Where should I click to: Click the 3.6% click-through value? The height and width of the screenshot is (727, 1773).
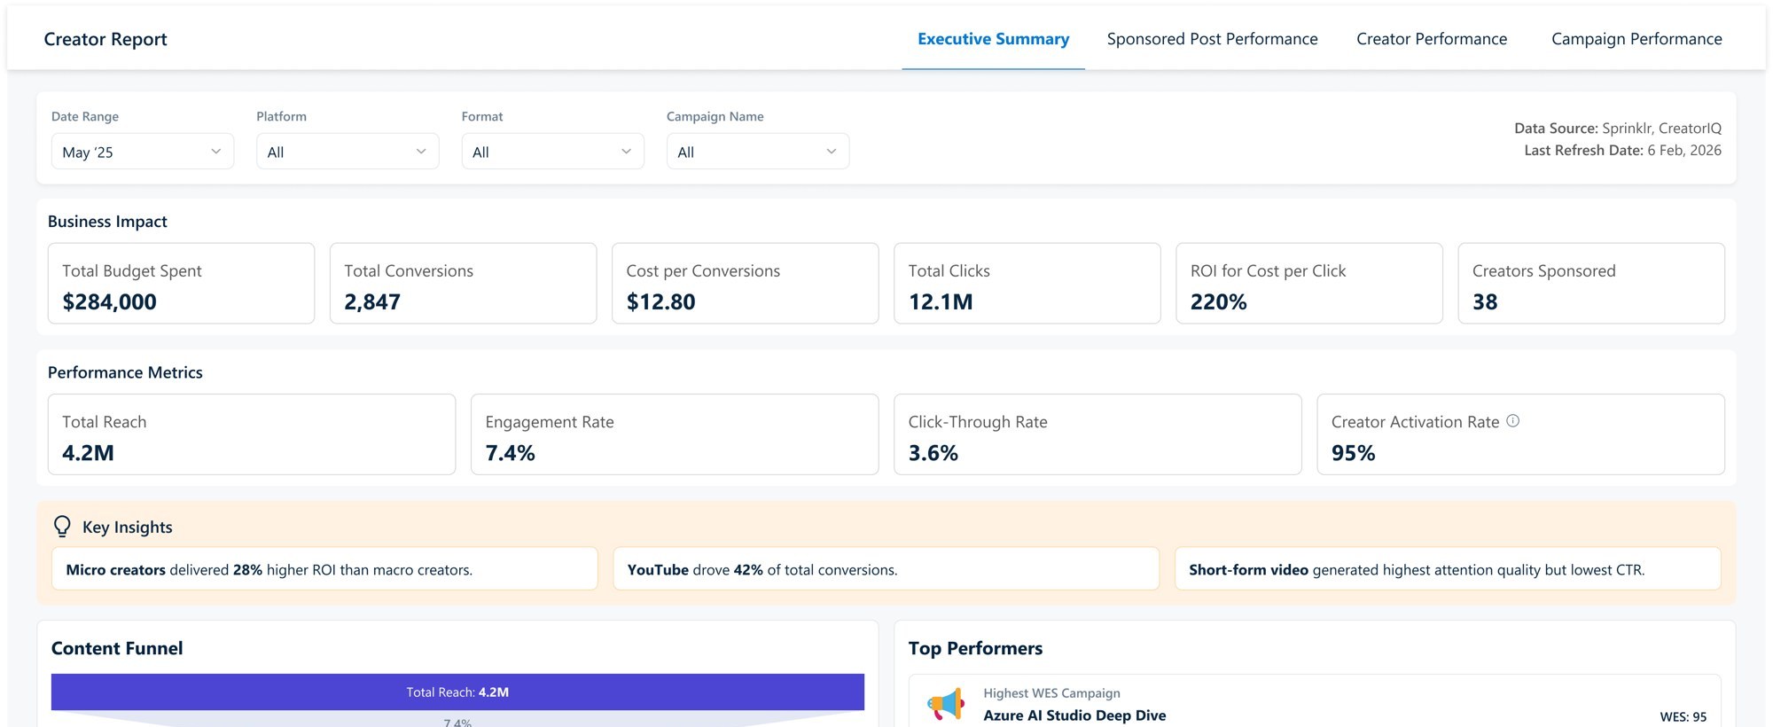click(933, 453)
